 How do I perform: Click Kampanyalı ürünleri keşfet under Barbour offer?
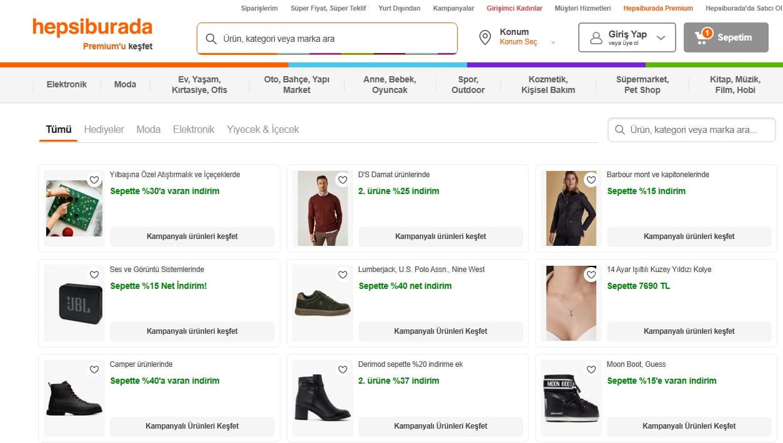[x=689, y=236]
